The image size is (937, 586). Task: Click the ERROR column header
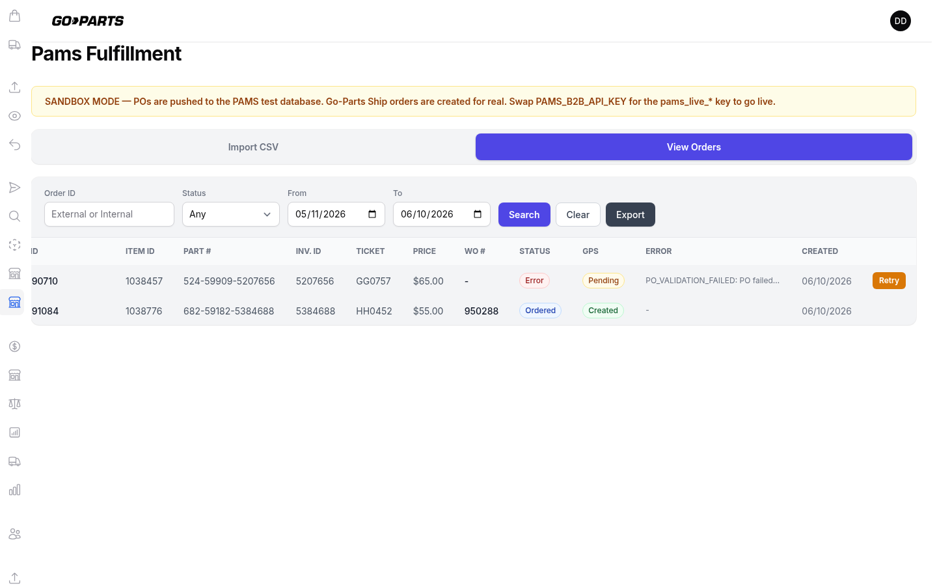(x=659, y=251)
